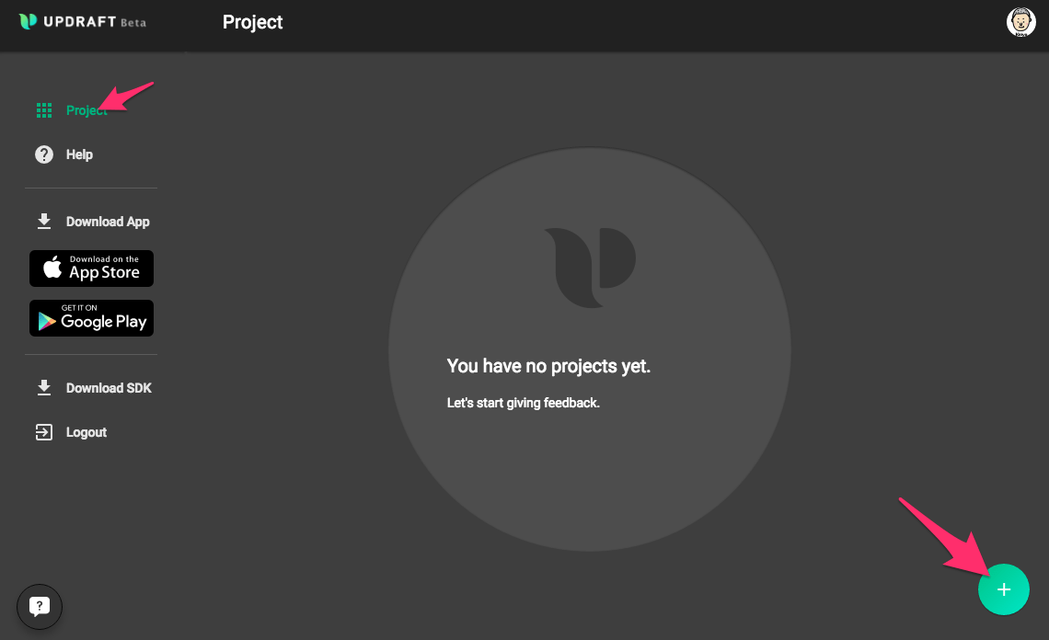Create a new project with the plus button
1049x640 pixels.
click(x=1004, y=589)
